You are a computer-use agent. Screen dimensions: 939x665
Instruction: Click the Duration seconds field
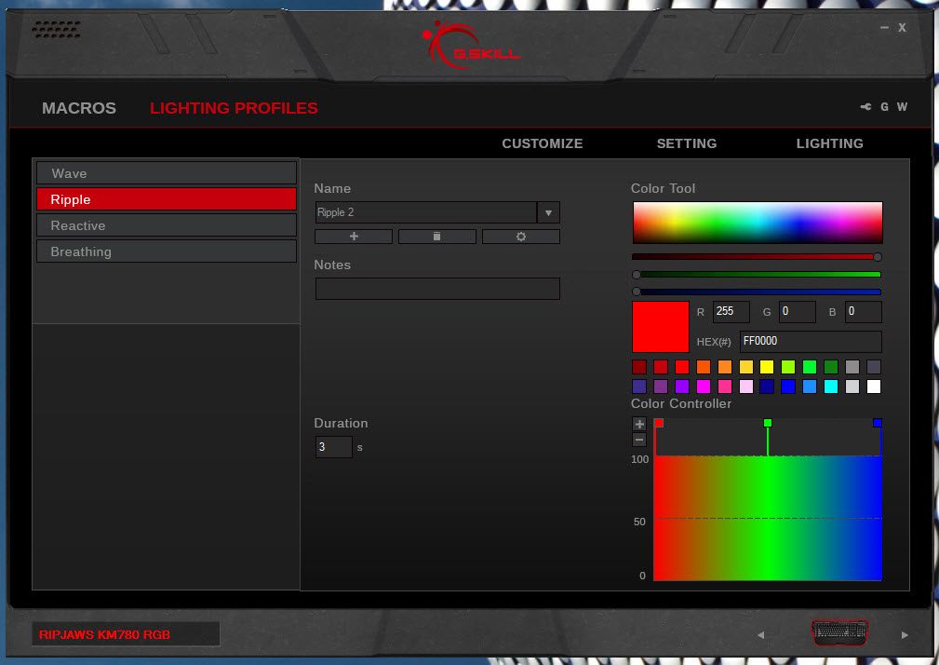point(333,447)
